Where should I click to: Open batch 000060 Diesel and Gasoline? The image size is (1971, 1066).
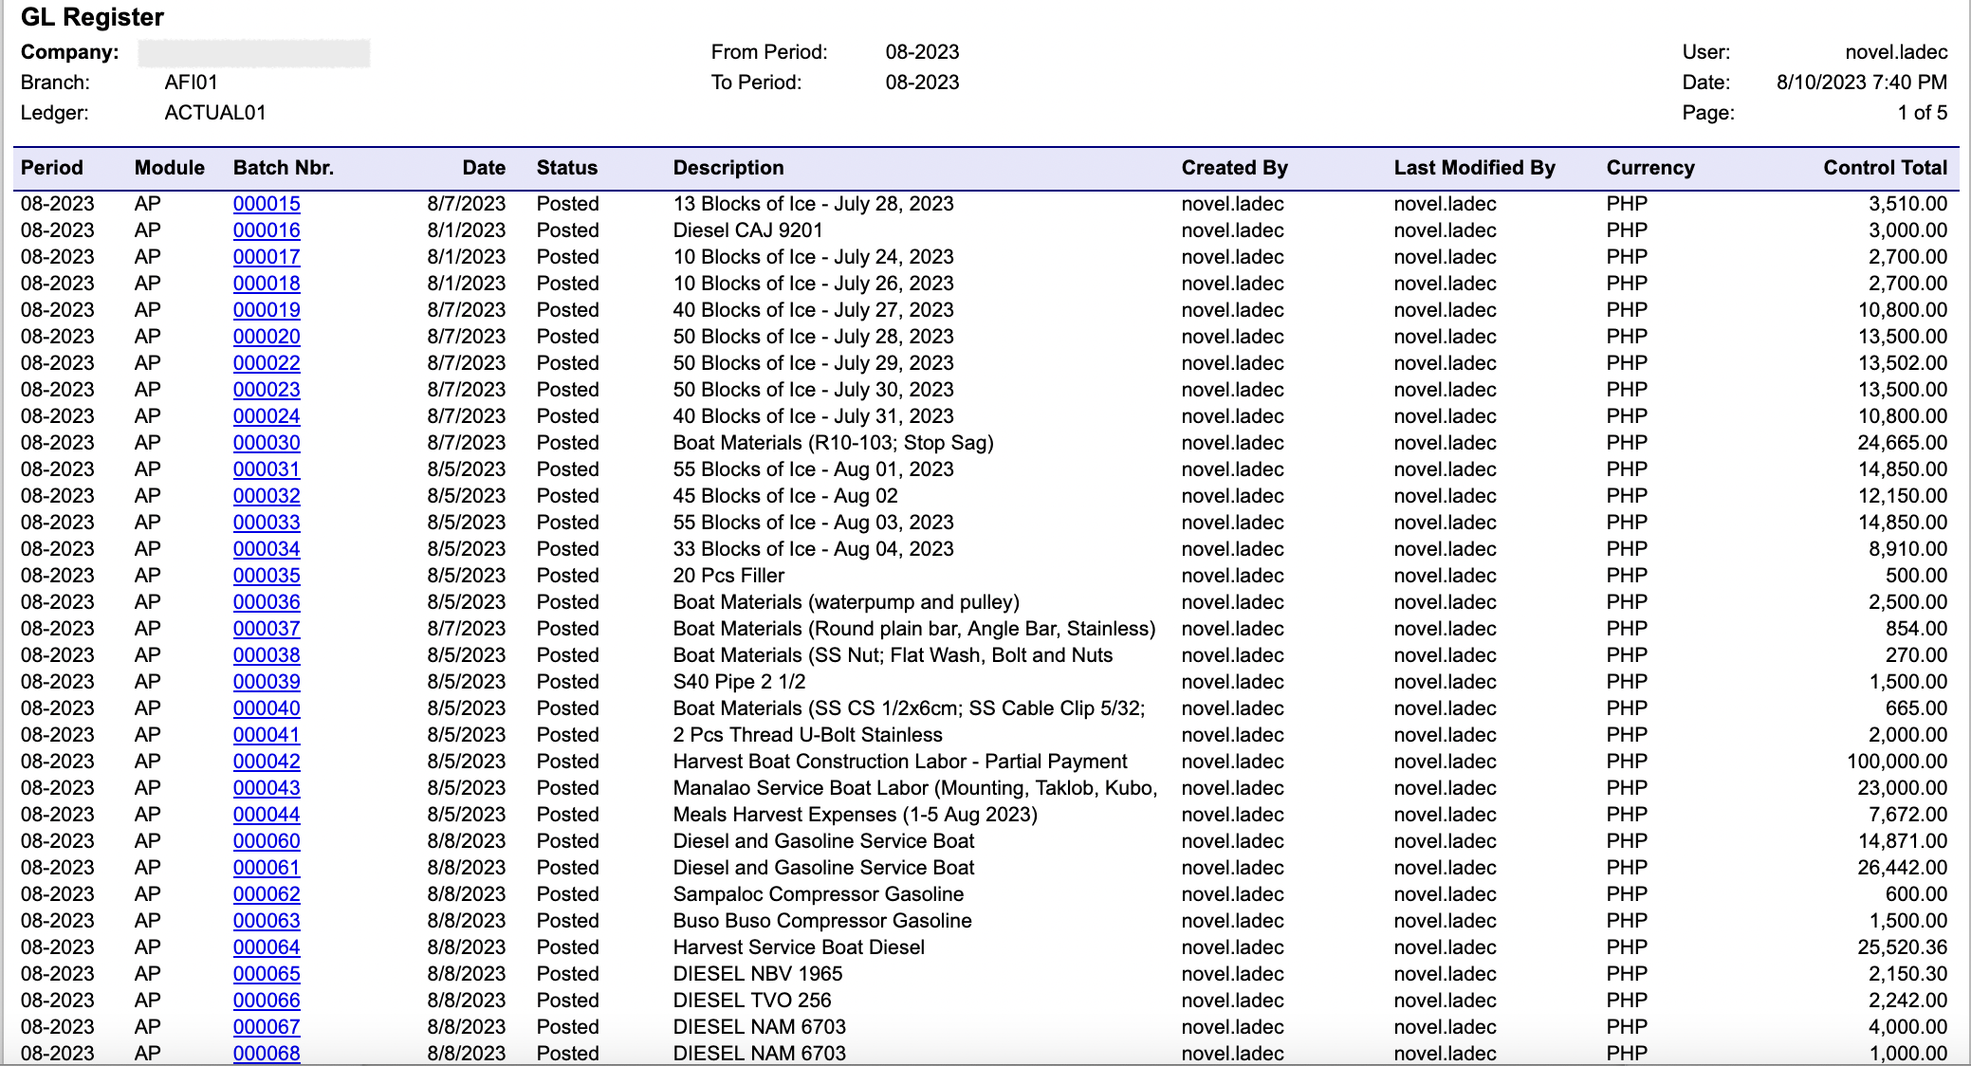267,841
